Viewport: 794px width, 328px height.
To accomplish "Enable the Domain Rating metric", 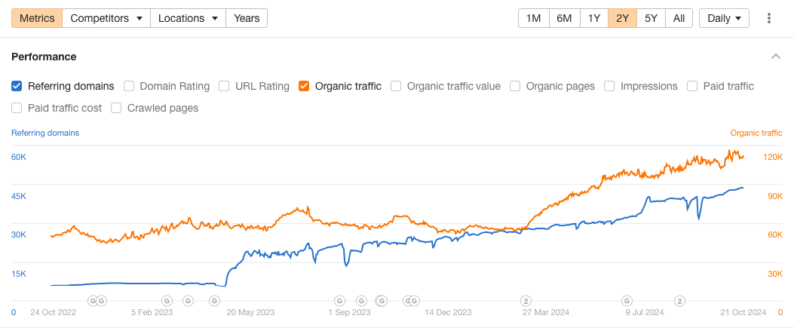I will [x=129, y=86].
